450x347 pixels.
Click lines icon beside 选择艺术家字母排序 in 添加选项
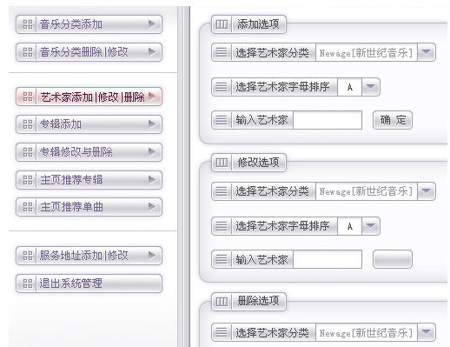pos(222,87)
